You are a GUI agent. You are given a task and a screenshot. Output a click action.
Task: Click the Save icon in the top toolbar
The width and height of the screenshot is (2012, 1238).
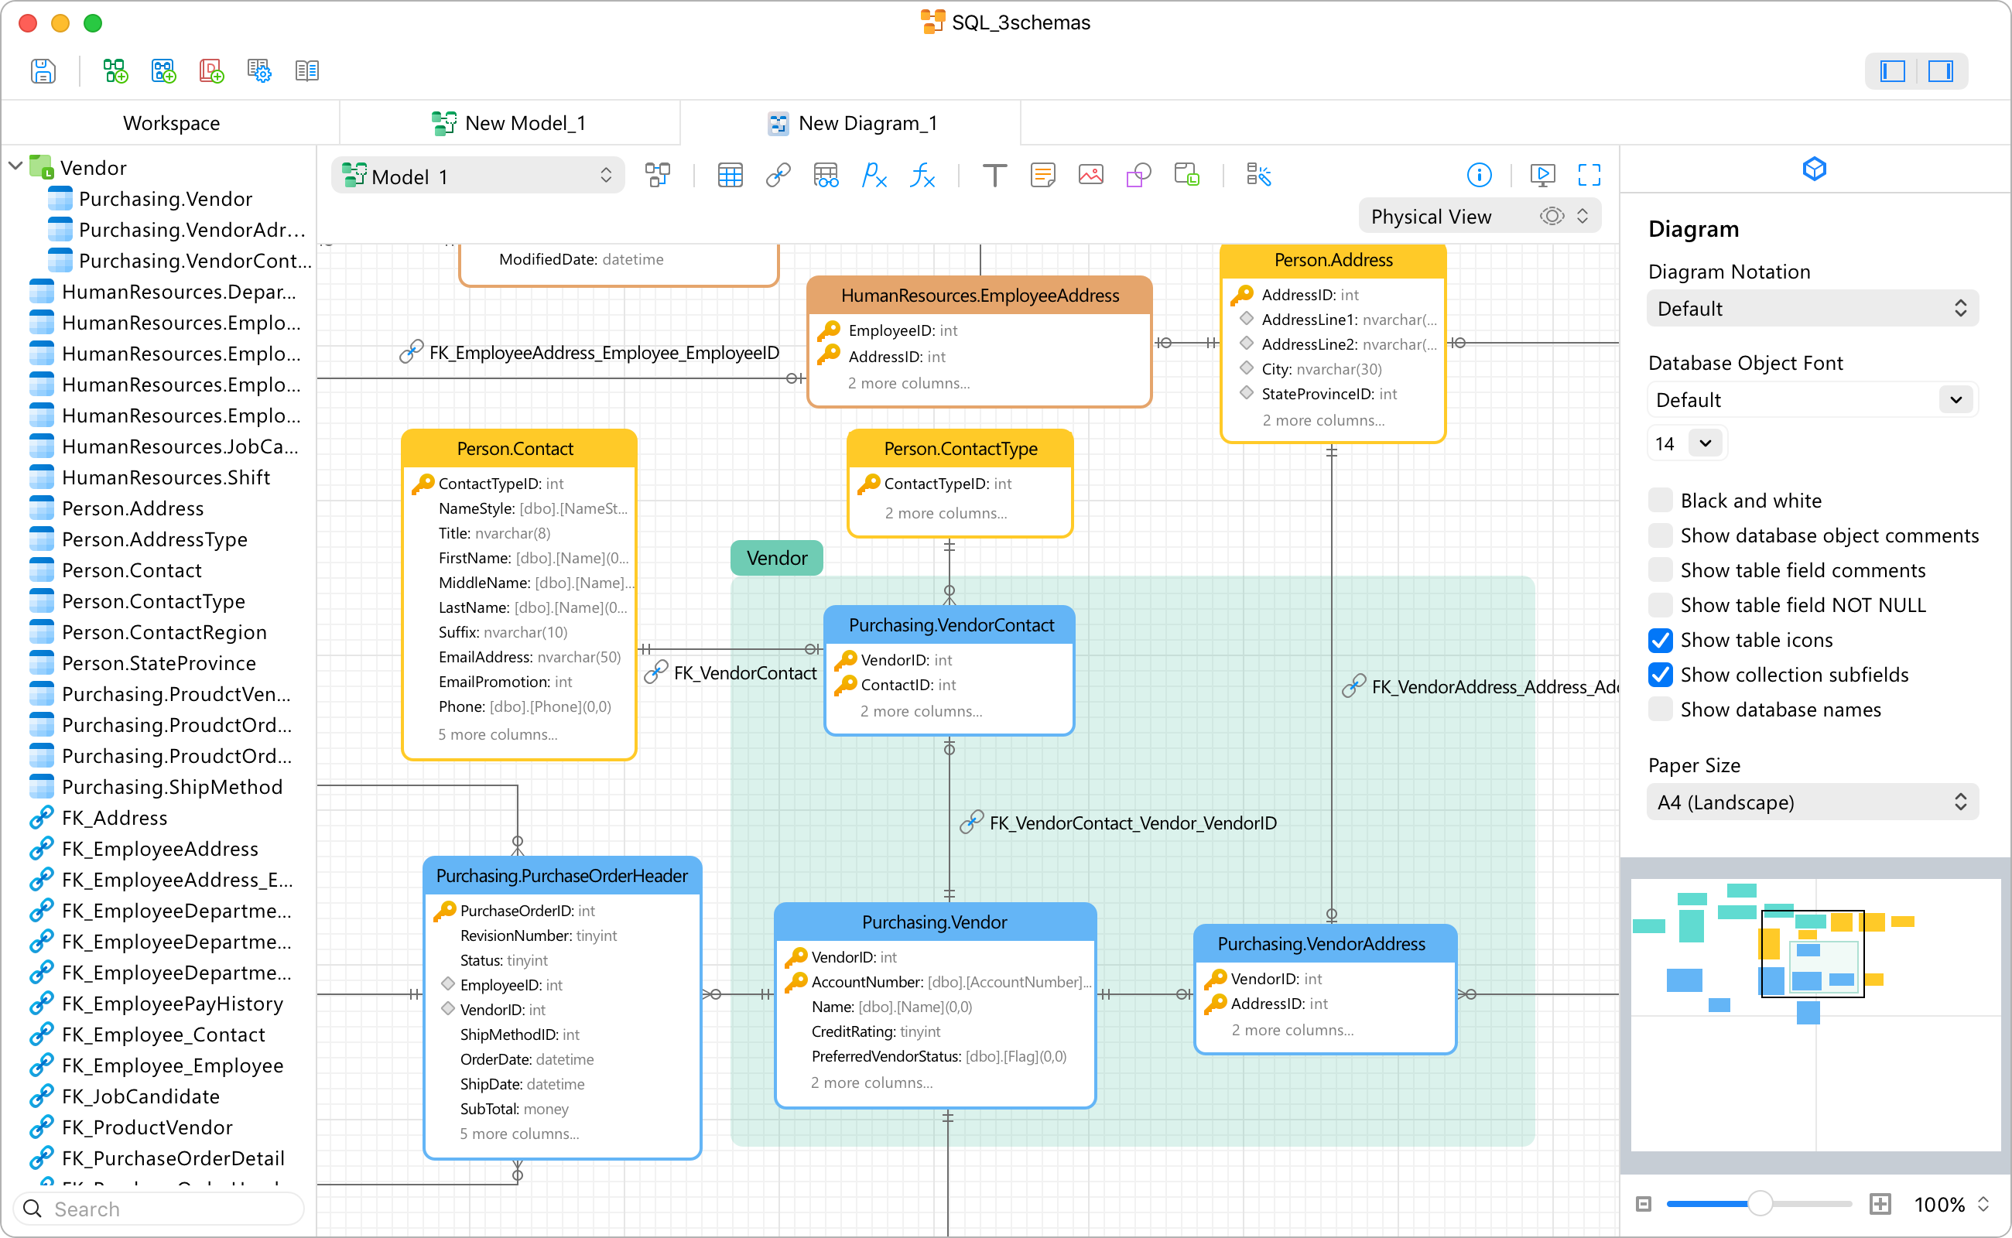point(43,71)
